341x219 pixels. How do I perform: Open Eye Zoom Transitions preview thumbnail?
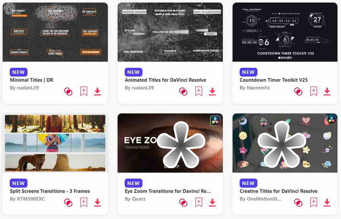coord(170,143)
